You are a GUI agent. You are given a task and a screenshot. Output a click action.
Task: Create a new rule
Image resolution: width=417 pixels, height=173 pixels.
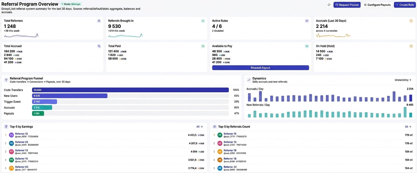(405, 5)
